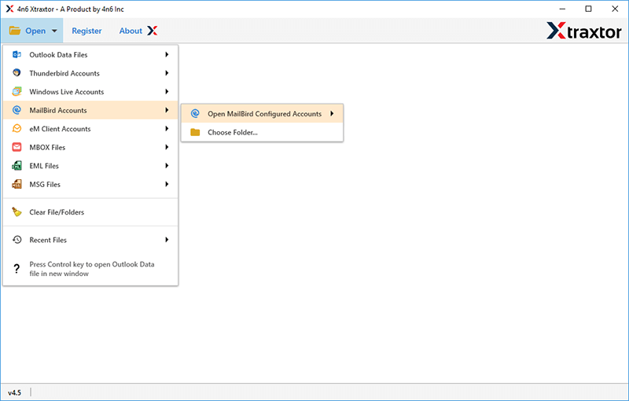
Task: Expand MailBird Accounts submenu arrow
Action: click(x=167, y=110)
